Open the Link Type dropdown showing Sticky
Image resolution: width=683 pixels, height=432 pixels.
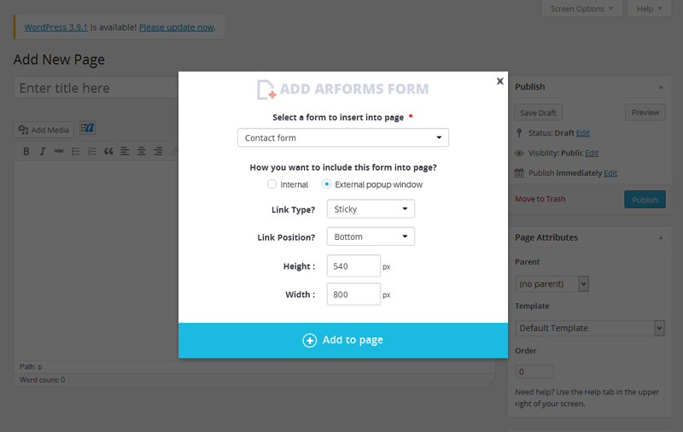click(x=371, y=209)
